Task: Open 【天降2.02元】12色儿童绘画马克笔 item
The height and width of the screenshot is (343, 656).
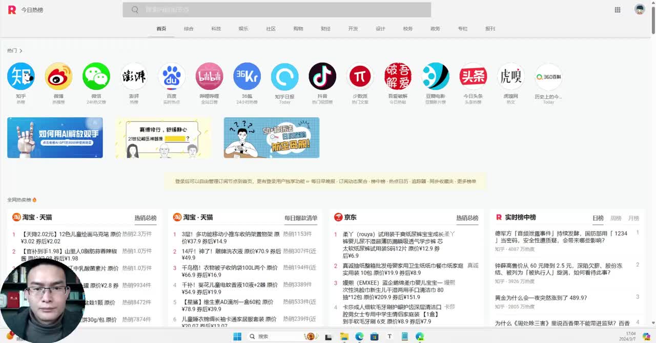Action: (71, 238)
